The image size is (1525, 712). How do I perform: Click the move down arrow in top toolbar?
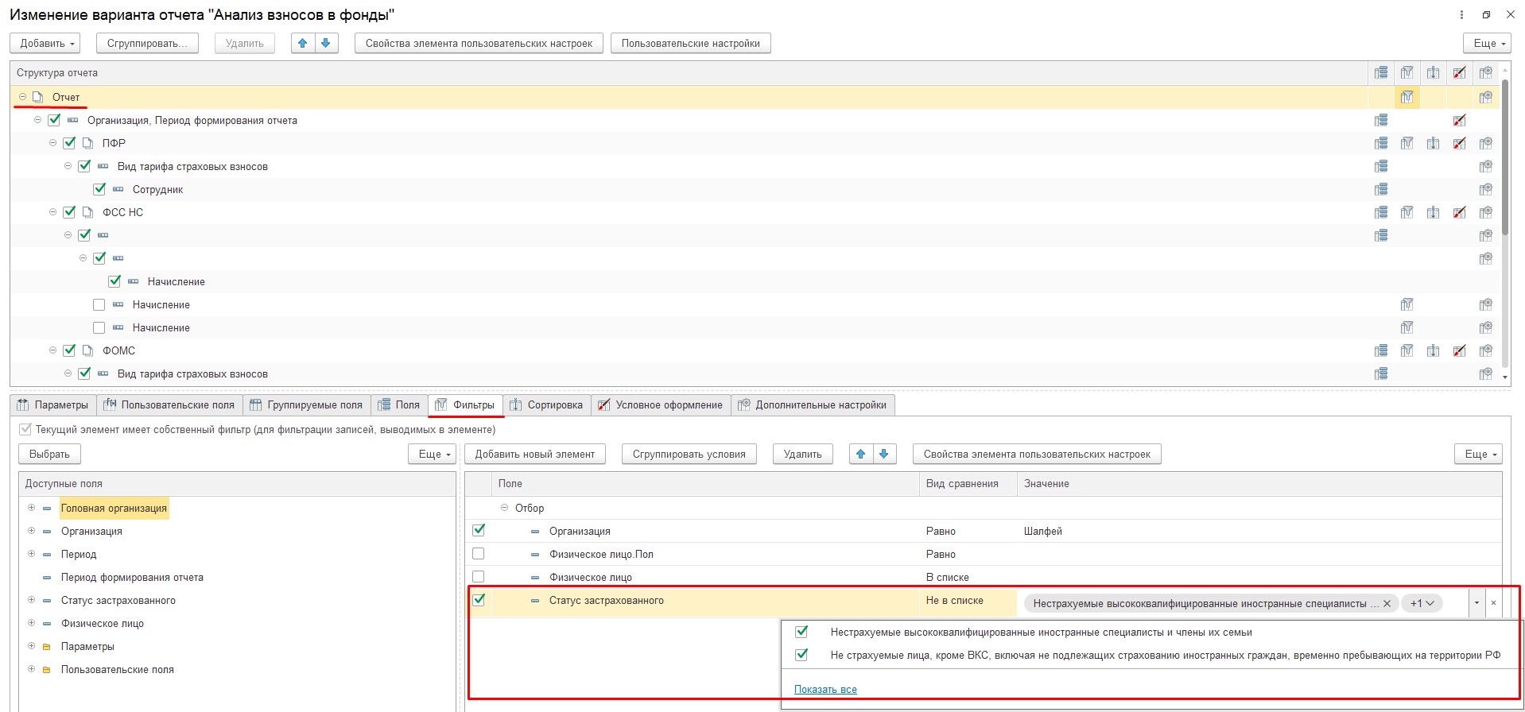[x=326, y=44]
